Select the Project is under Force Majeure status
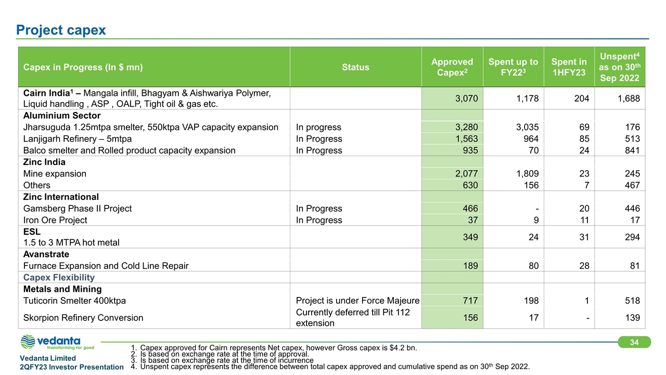This screenshot has width=666, height=375. tap(357, 301)
